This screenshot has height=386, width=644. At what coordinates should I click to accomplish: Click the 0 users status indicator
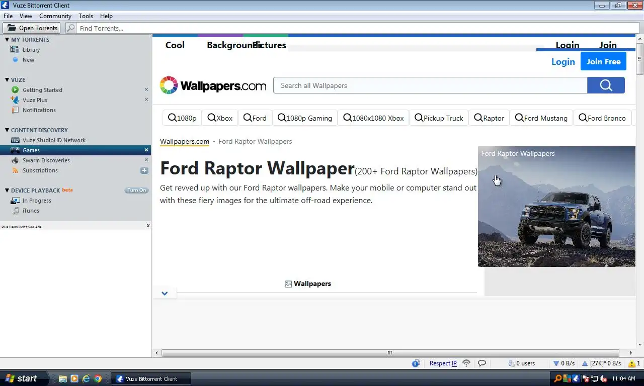[522, 363]
